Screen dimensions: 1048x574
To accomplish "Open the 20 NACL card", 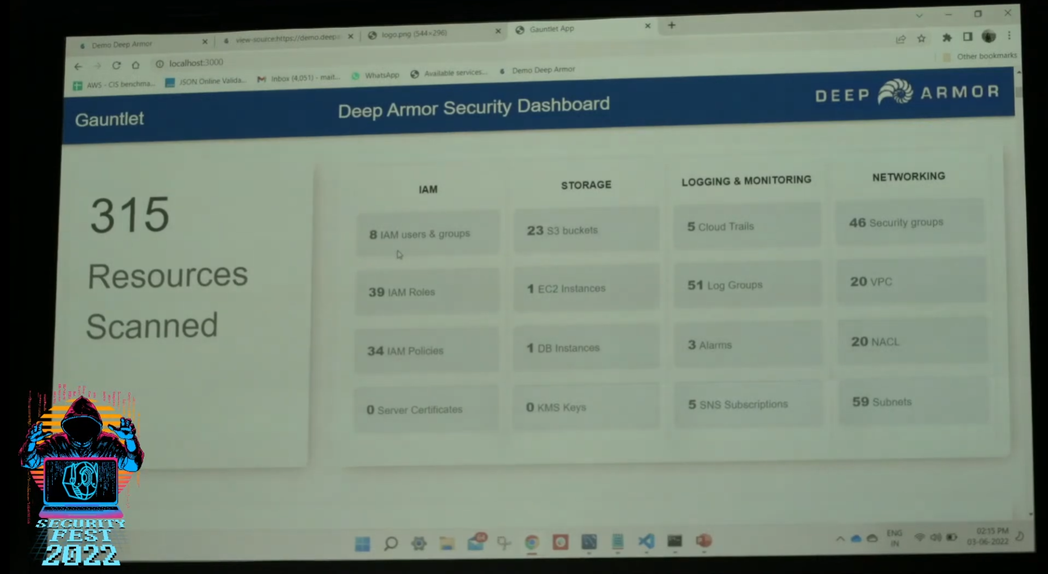I will 913,341.
